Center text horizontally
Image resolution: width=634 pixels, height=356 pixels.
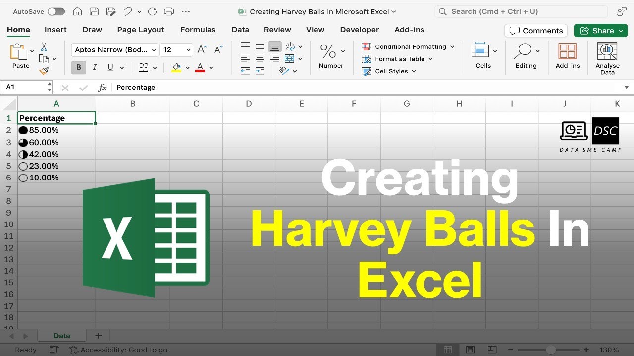click(x=260, y=59)
